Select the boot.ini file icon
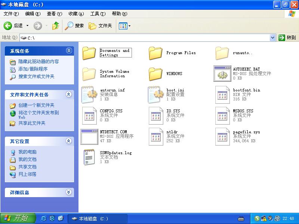Viewport: 299px width, 224px height. pos(155,95)
